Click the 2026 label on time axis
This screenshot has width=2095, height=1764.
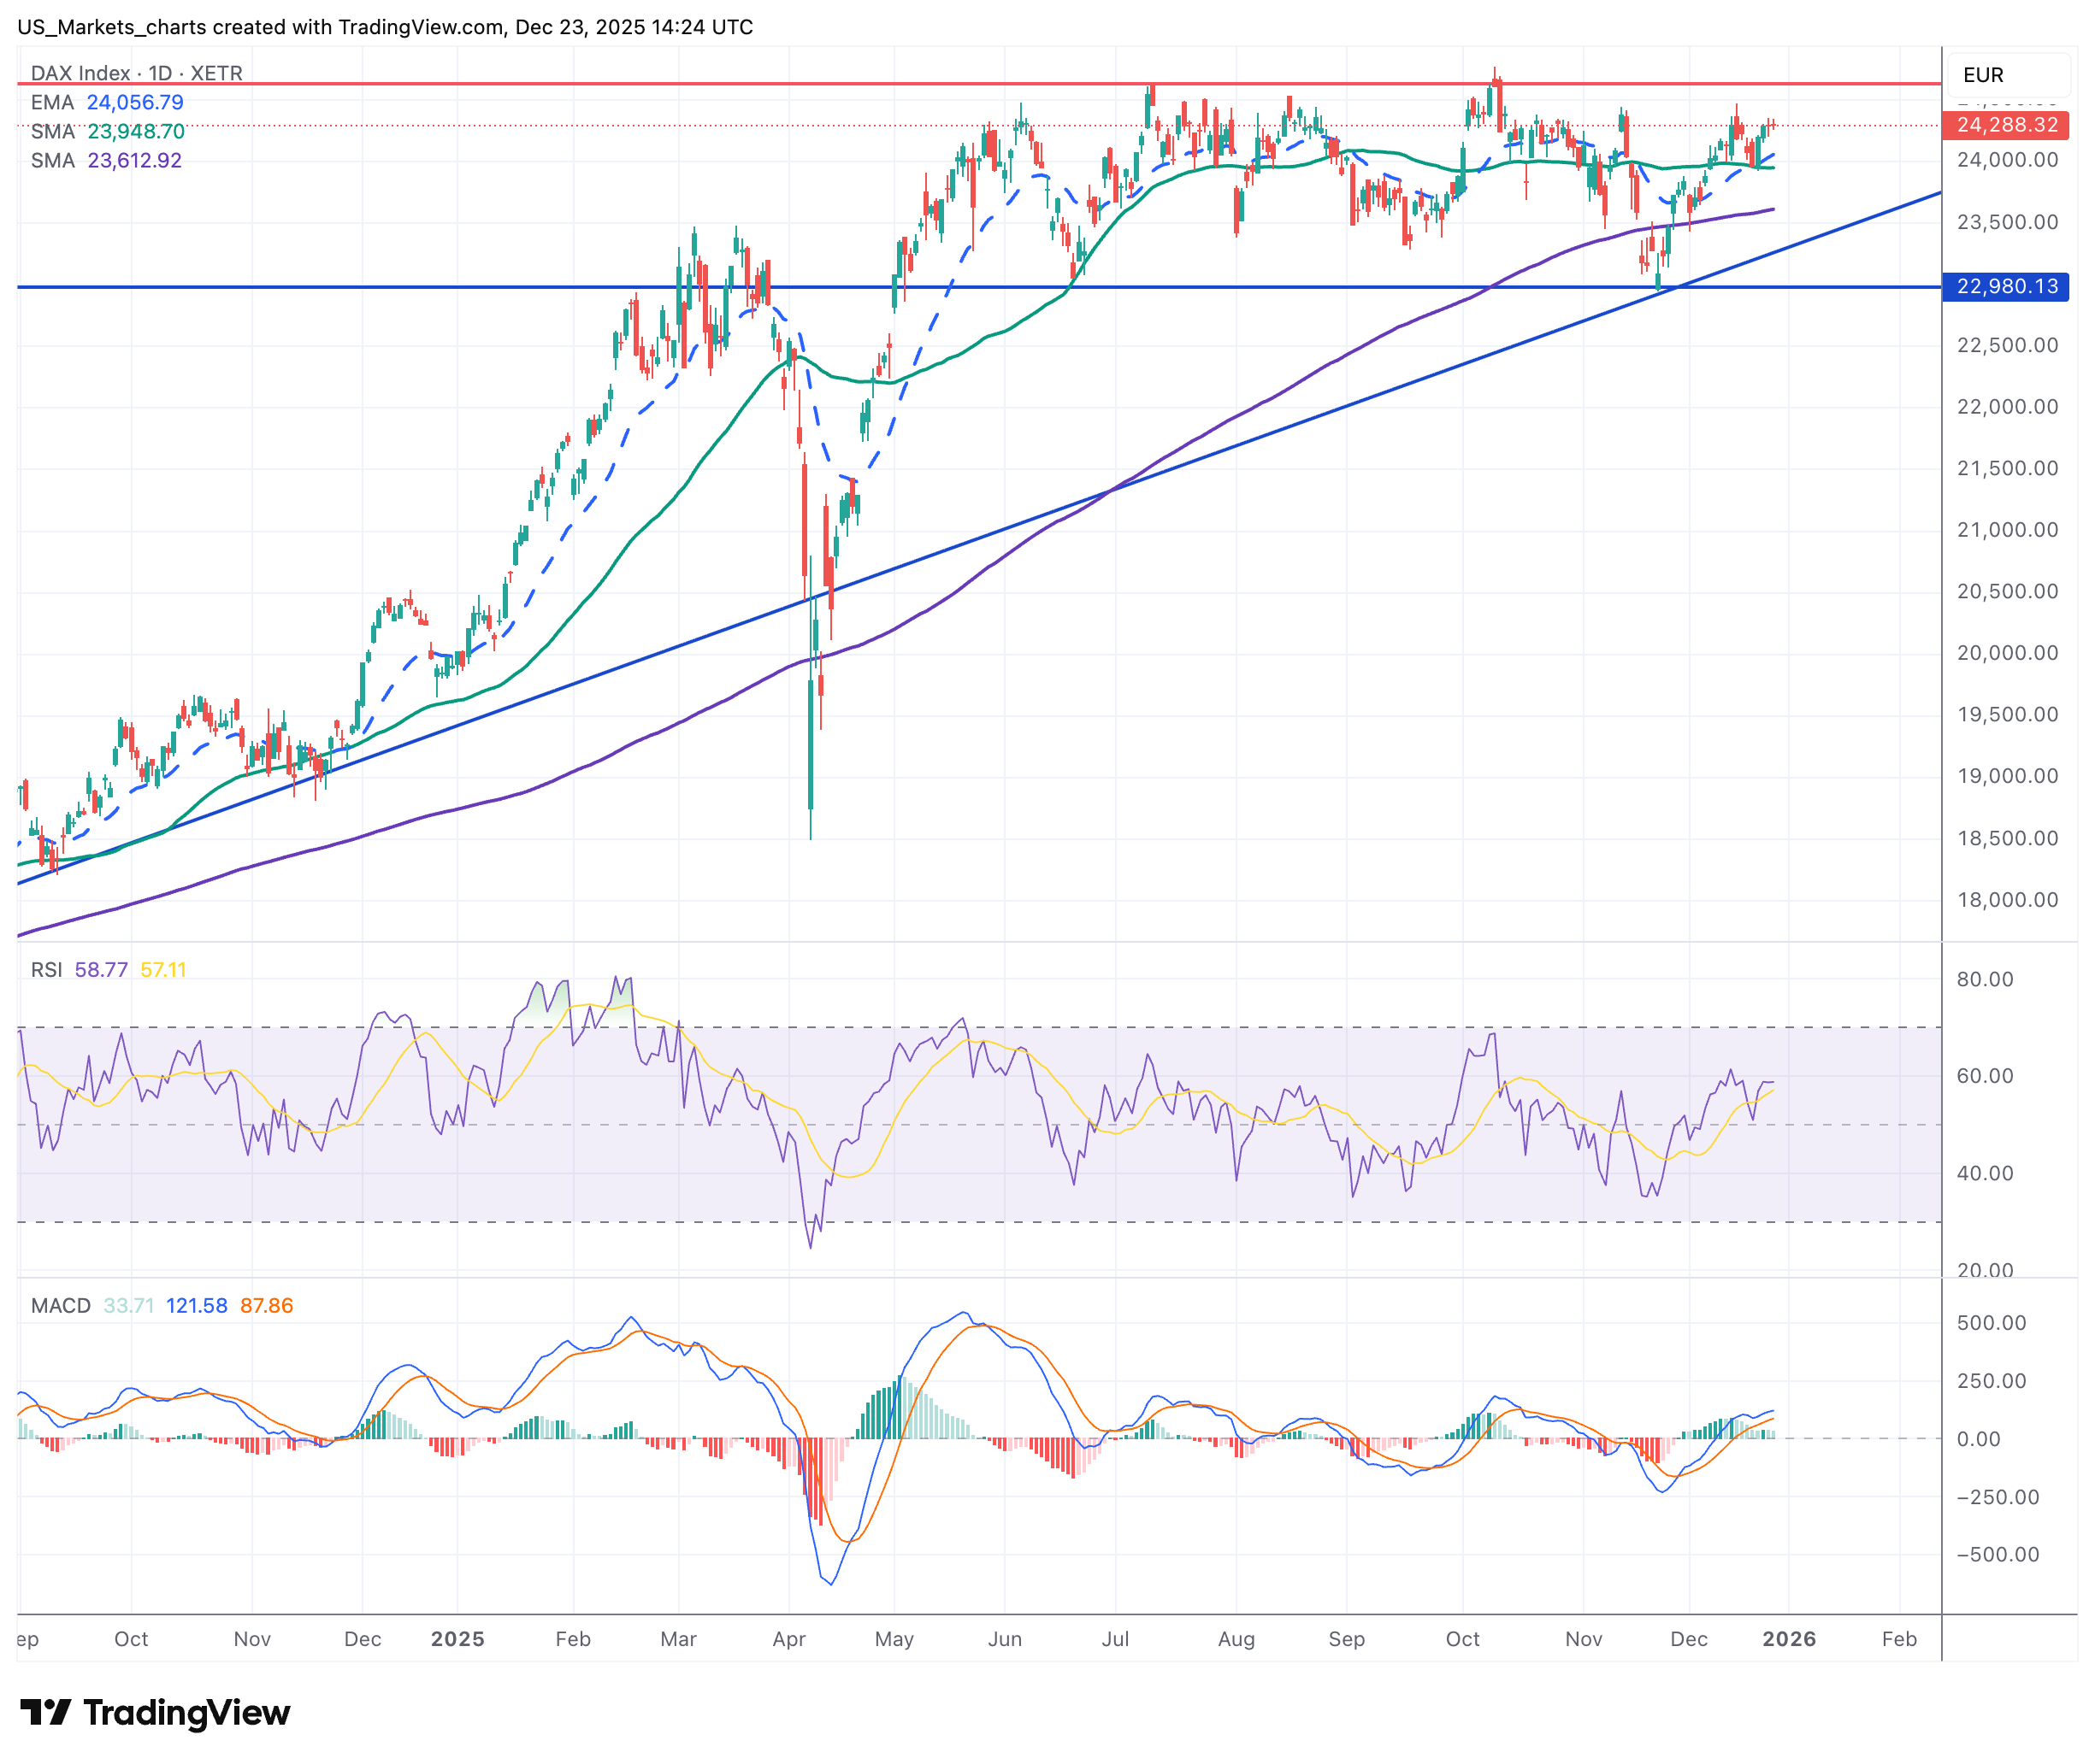point(1789,1639)
